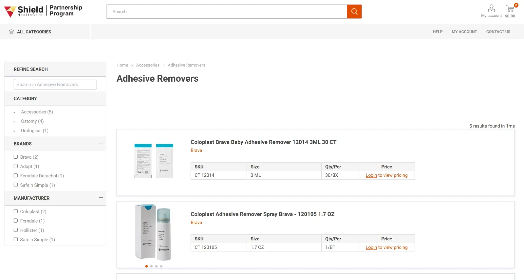Select Urological (1) category

pos(35,130)
